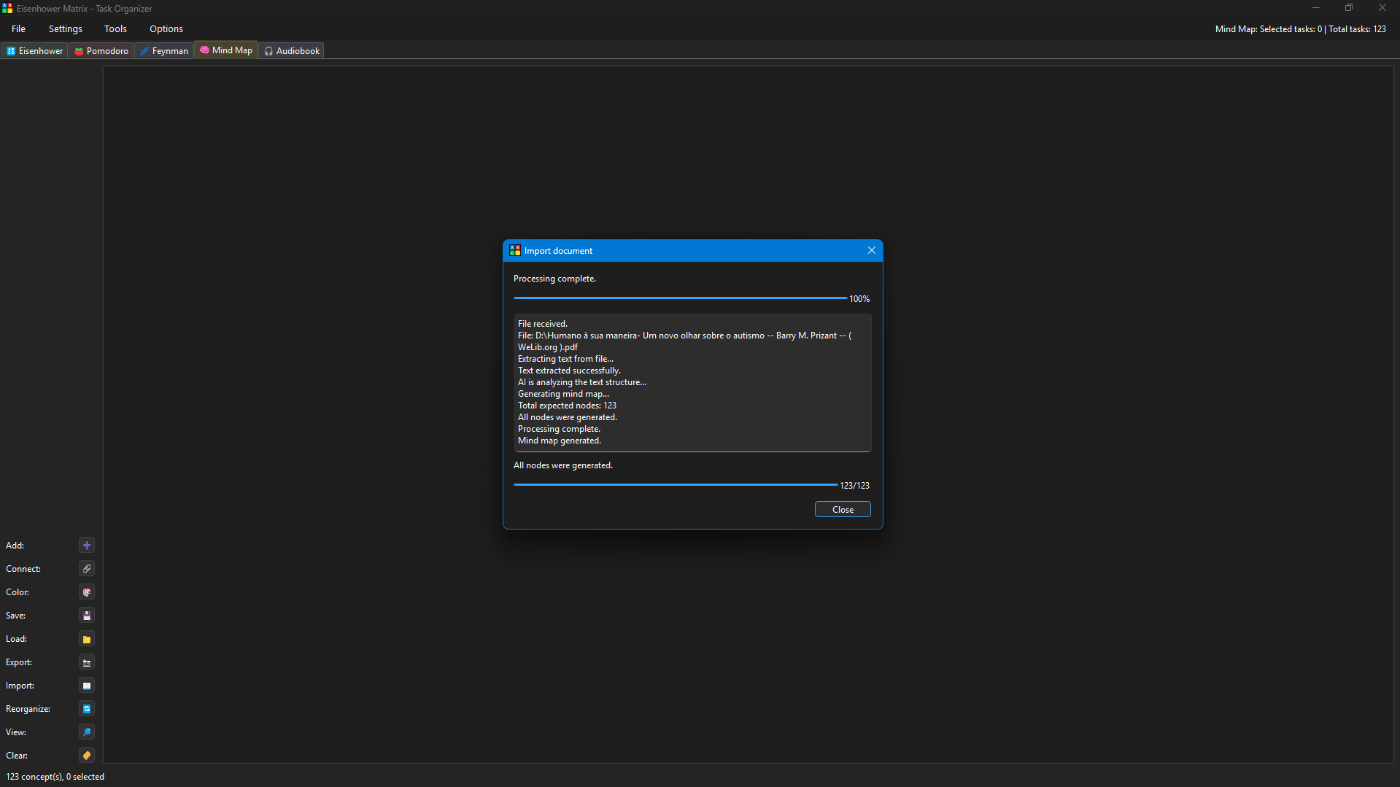Click the Reorganize refresh icon

87,709
